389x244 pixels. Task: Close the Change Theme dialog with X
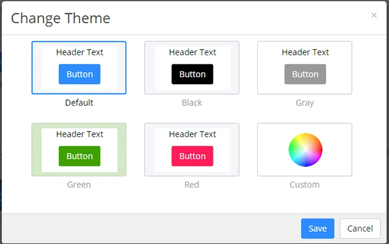(x=374, y=15)
